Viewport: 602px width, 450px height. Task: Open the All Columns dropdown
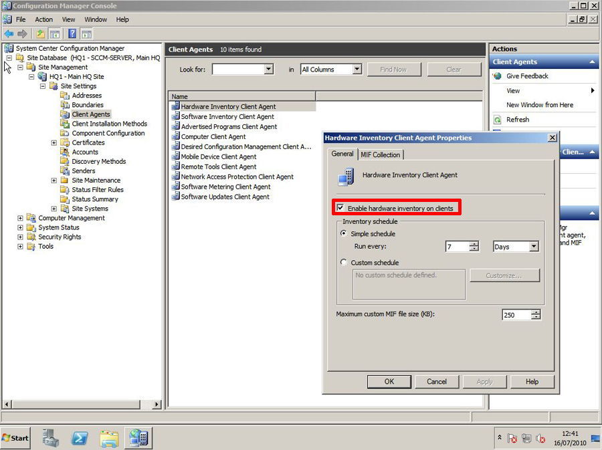[357, 69]
